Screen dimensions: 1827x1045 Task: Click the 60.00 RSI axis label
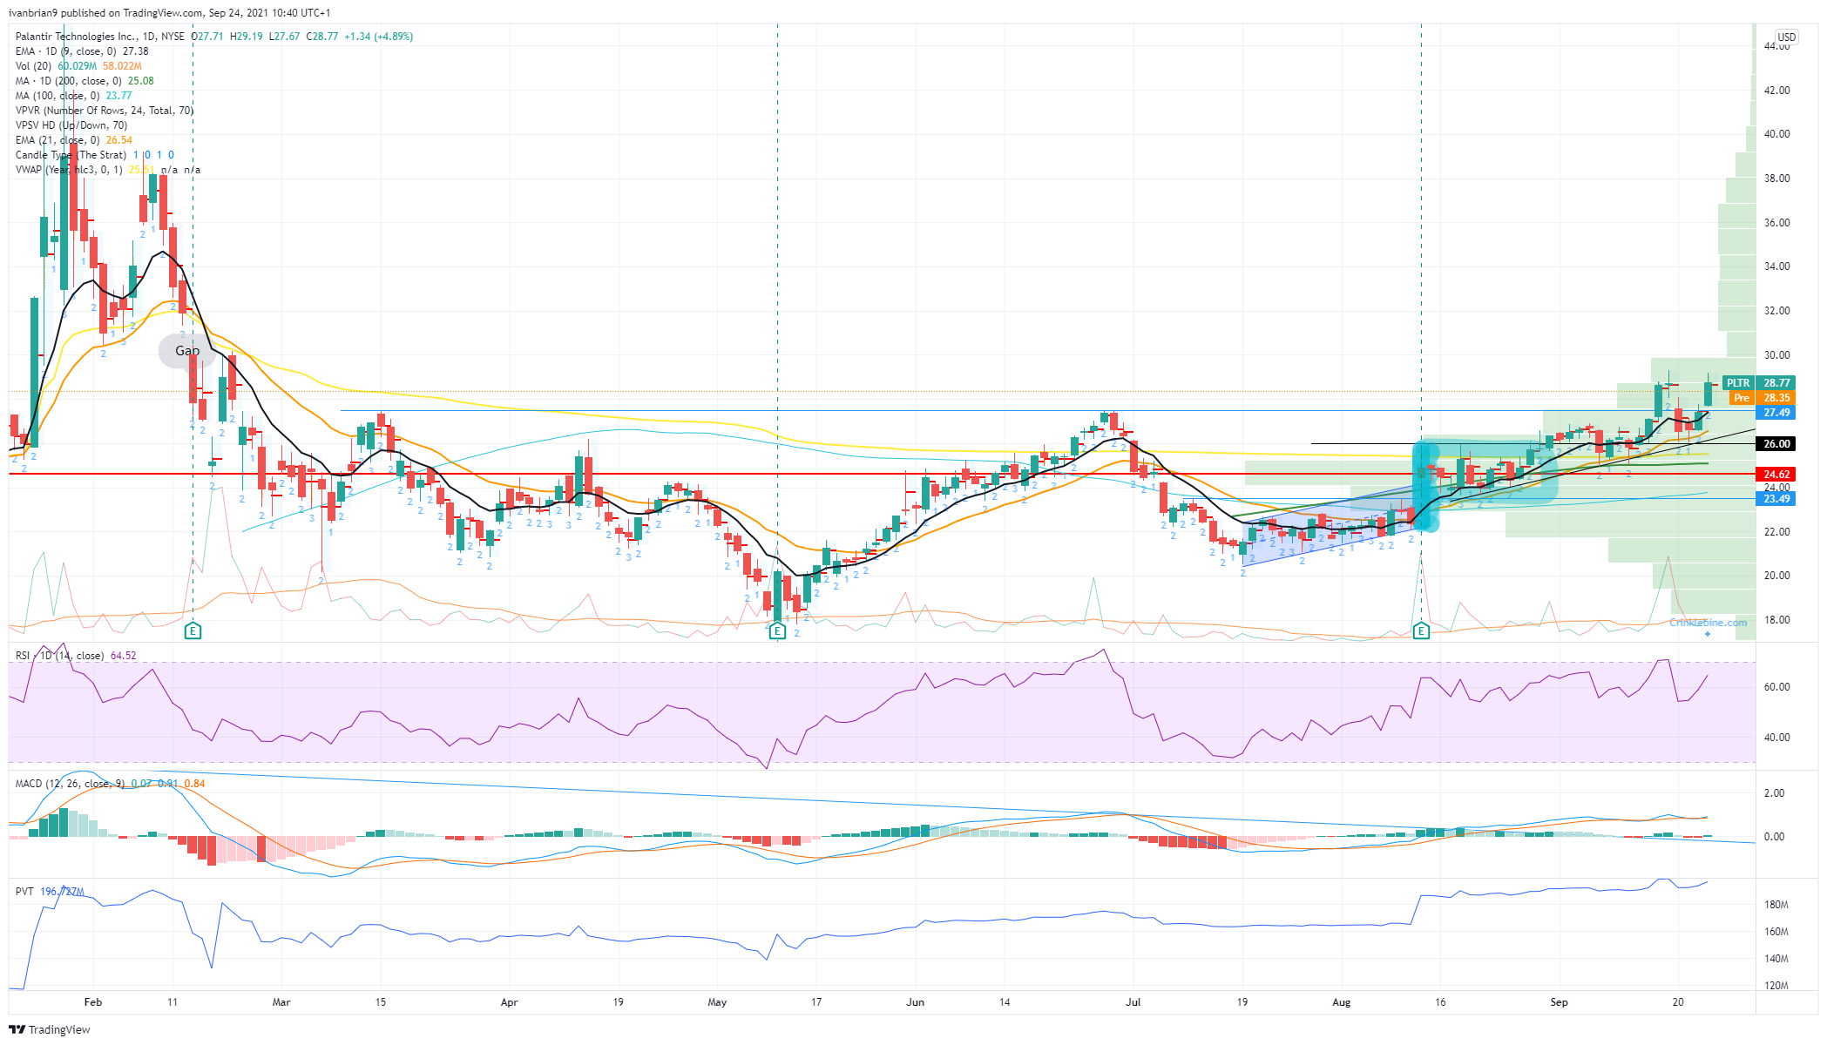1776,687
